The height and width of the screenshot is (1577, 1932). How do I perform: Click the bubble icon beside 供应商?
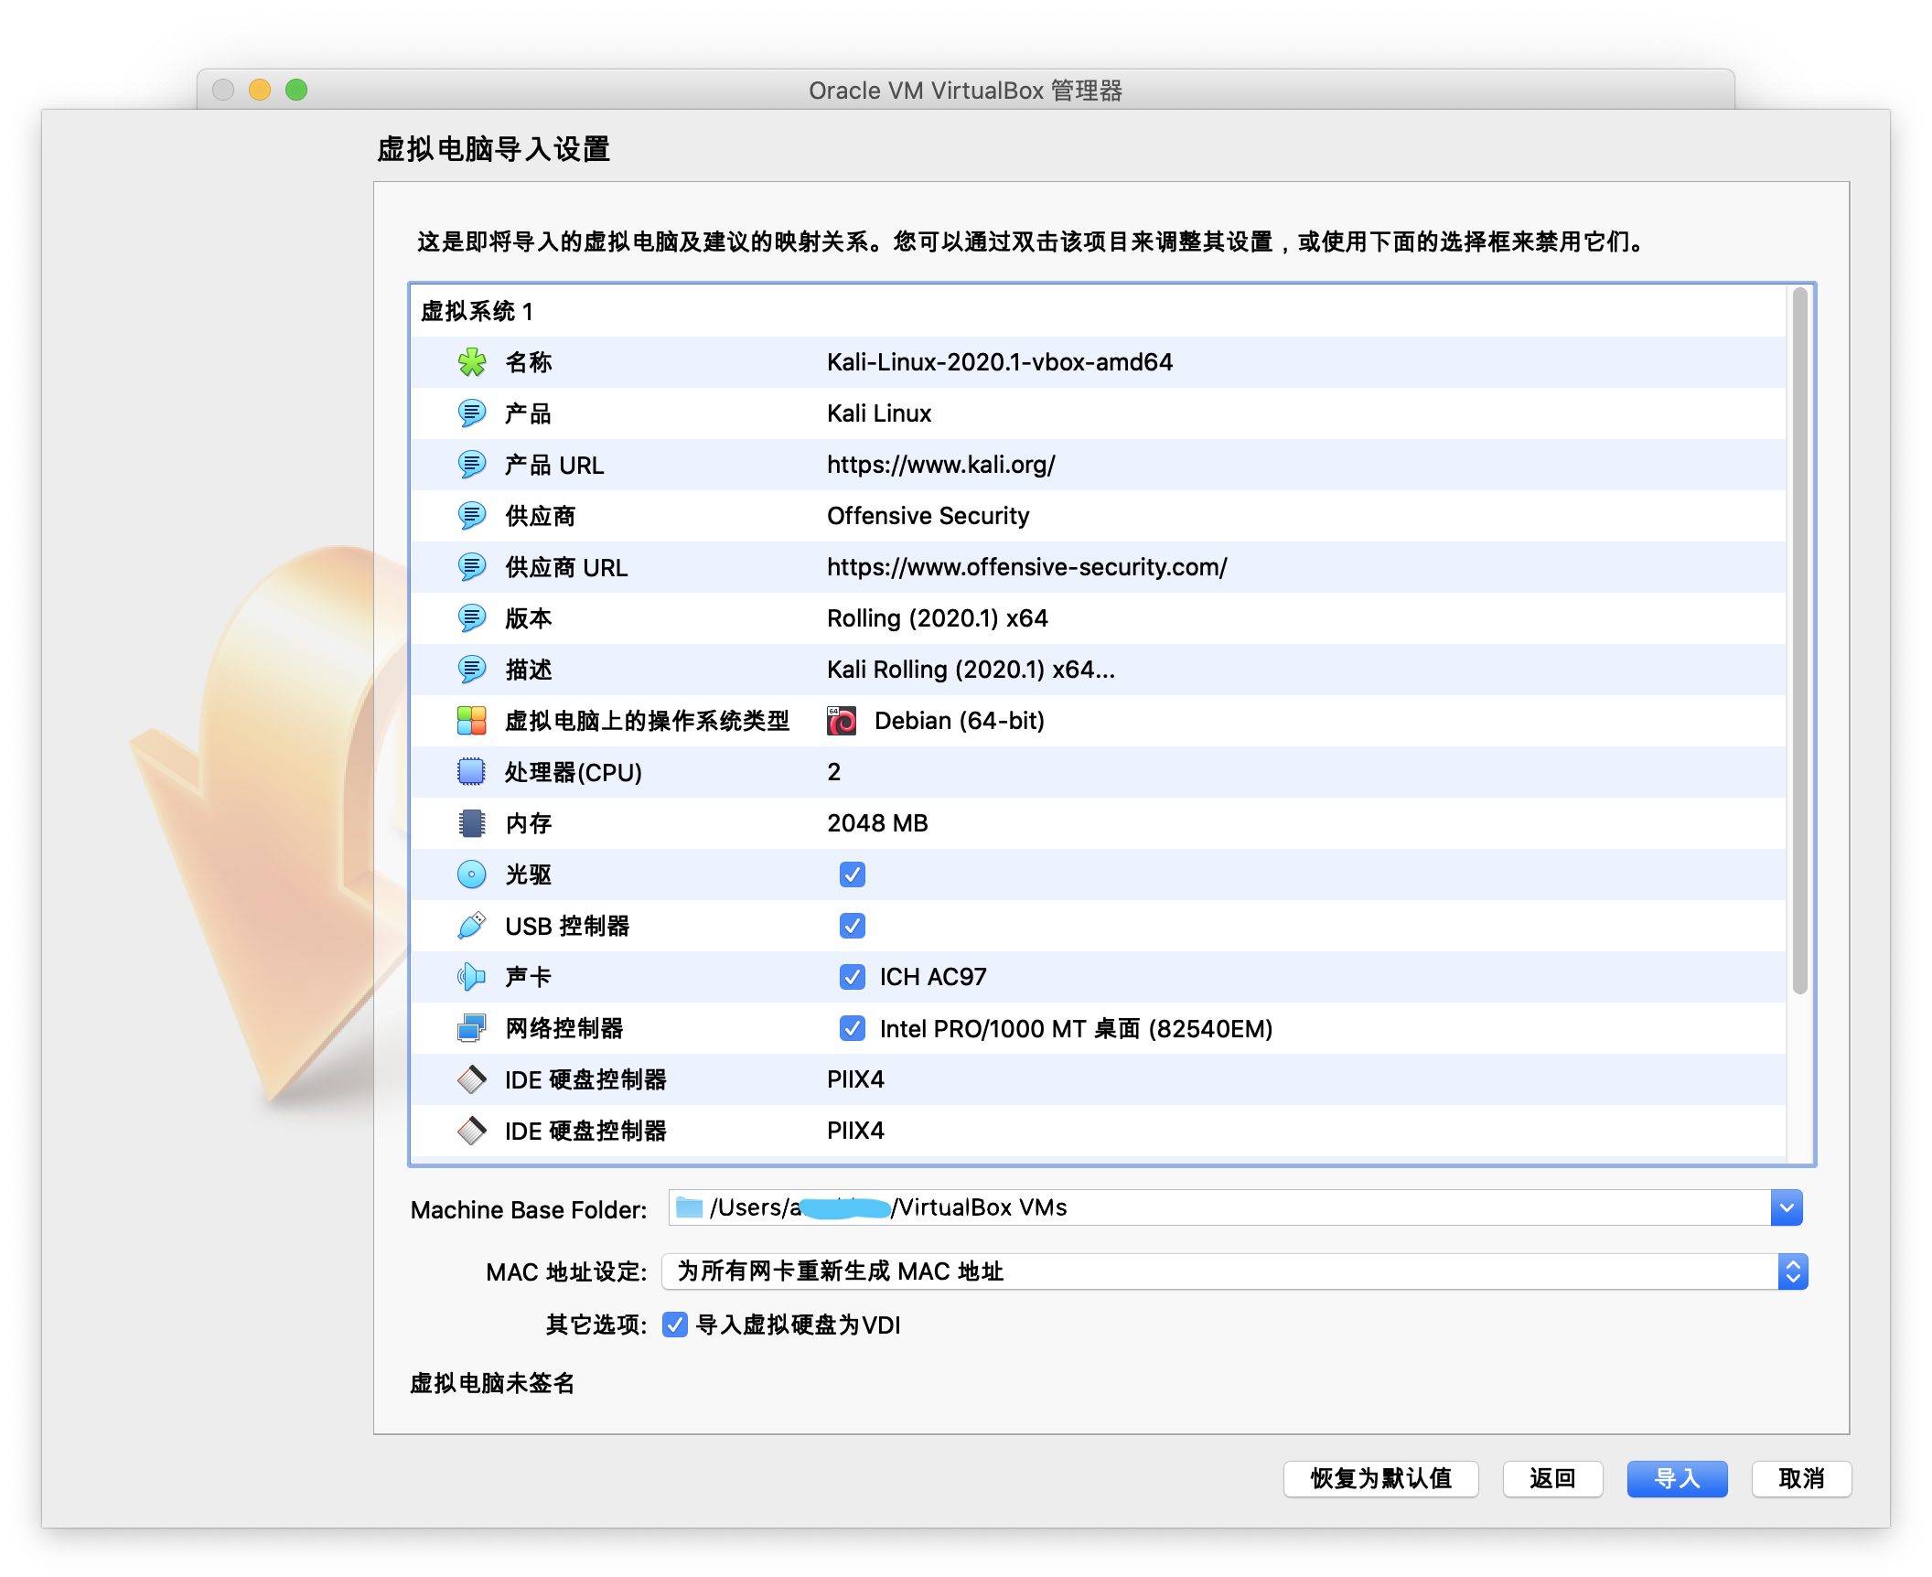point(471,516)
